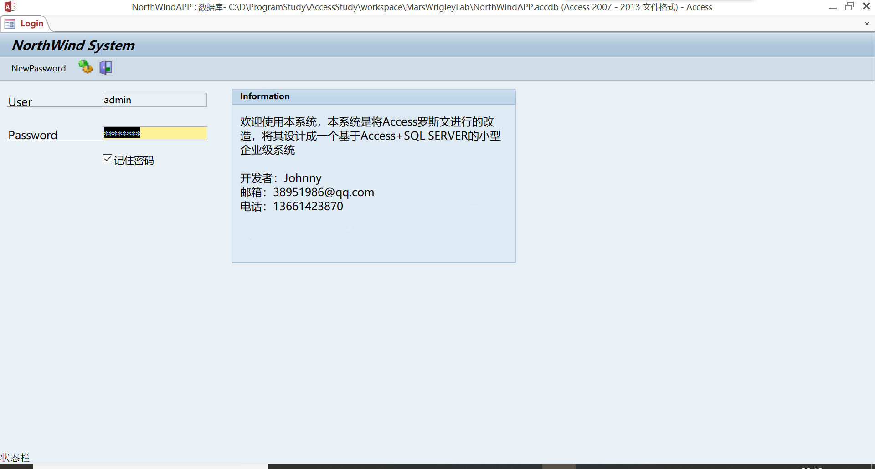The image size is (875, 469).
Task: Click the 记住密码 checkbox label text
Action: tap(134, 160)
